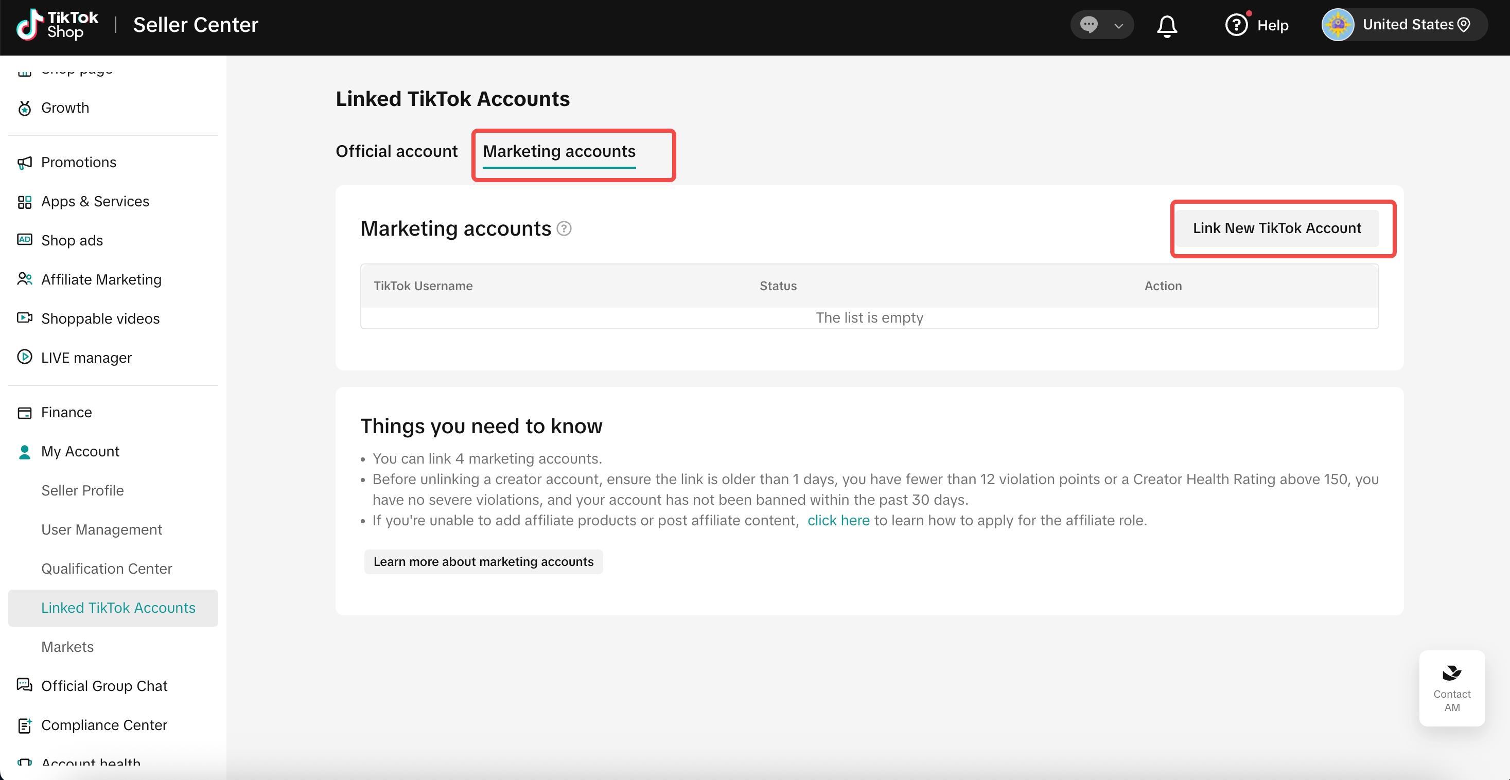
Task: Collapse the My Account sidebar section
Action: pos(80,451)
